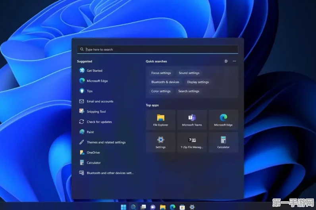Click the Themes and related settings brush icon
This screenshot has width=316, height=210.
pyautogui.click(x=81, y=142)
